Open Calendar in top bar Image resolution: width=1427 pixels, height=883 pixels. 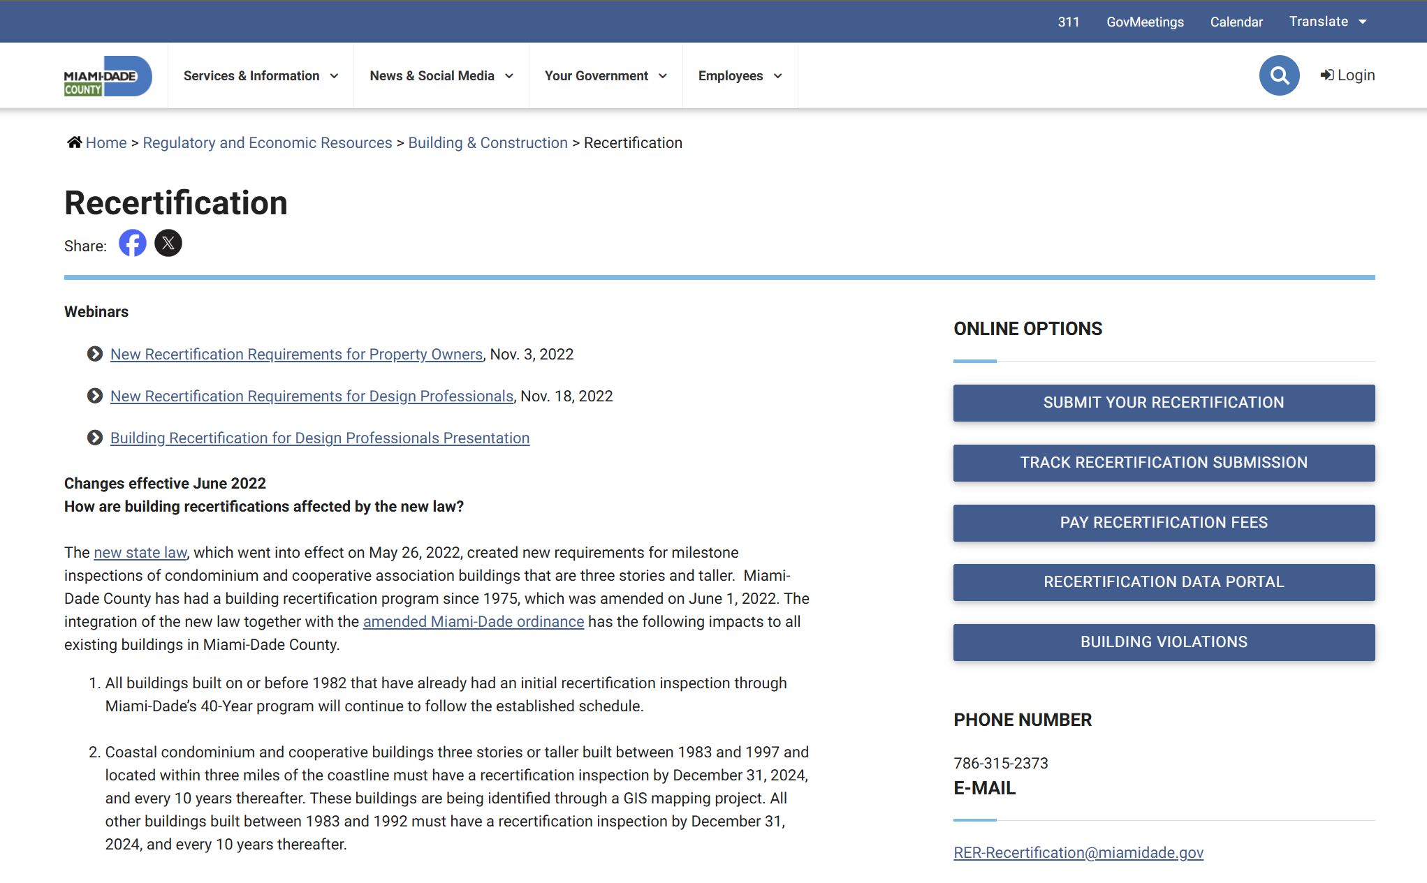coord(1236,22)
